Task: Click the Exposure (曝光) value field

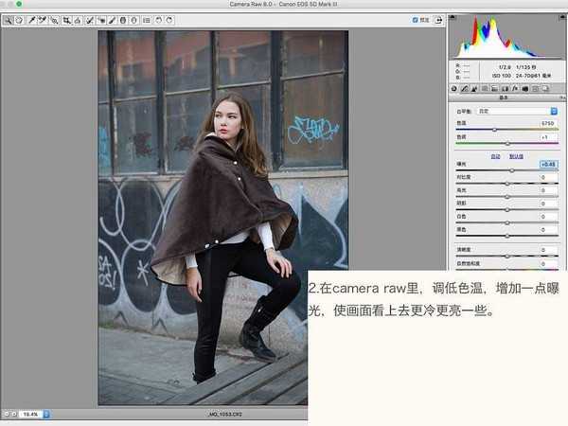Action: pos(548,165)
